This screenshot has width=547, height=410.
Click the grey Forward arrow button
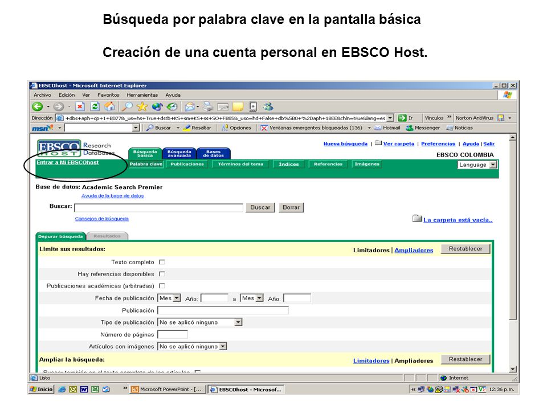point(59,106)
